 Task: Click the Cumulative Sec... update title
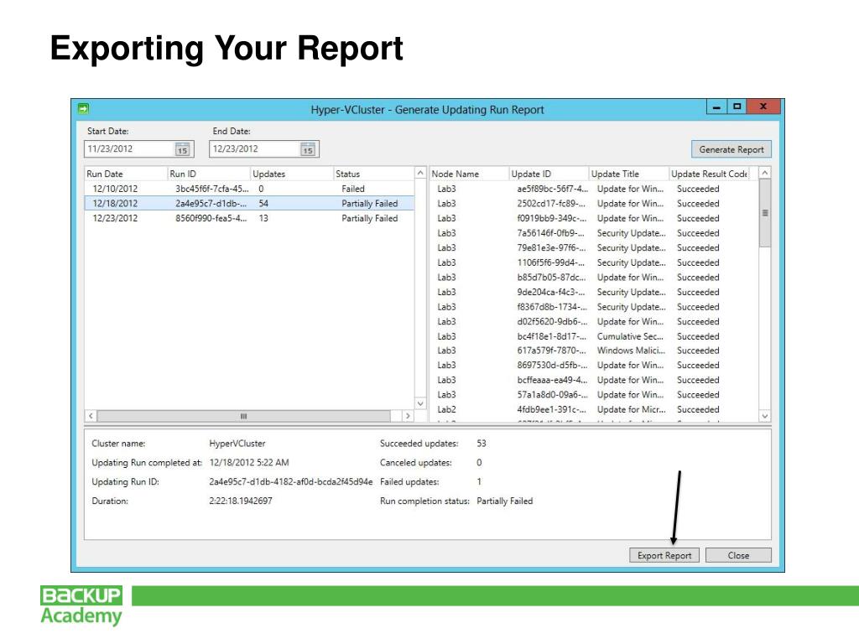click(630, 336)
